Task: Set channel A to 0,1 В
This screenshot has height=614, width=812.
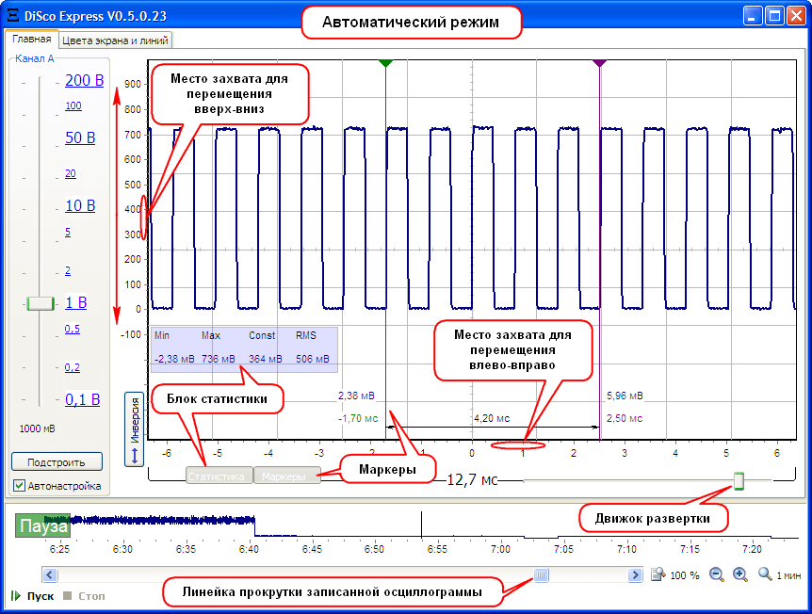Action: coord(82,399)
